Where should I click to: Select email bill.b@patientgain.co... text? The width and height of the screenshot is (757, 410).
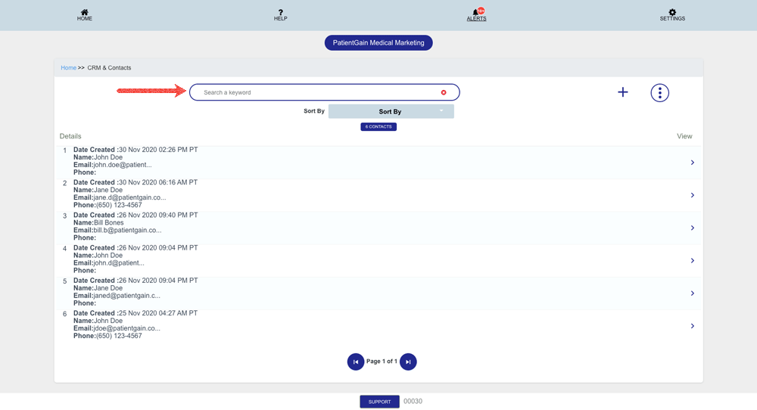click(127, 231)
